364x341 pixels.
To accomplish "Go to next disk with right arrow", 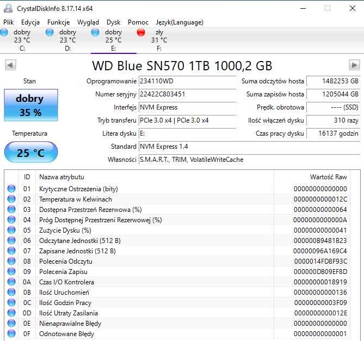I will [354, 65].
